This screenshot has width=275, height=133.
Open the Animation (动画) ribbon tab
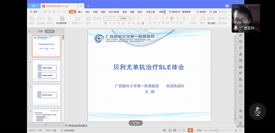click(x=103, y=12)
